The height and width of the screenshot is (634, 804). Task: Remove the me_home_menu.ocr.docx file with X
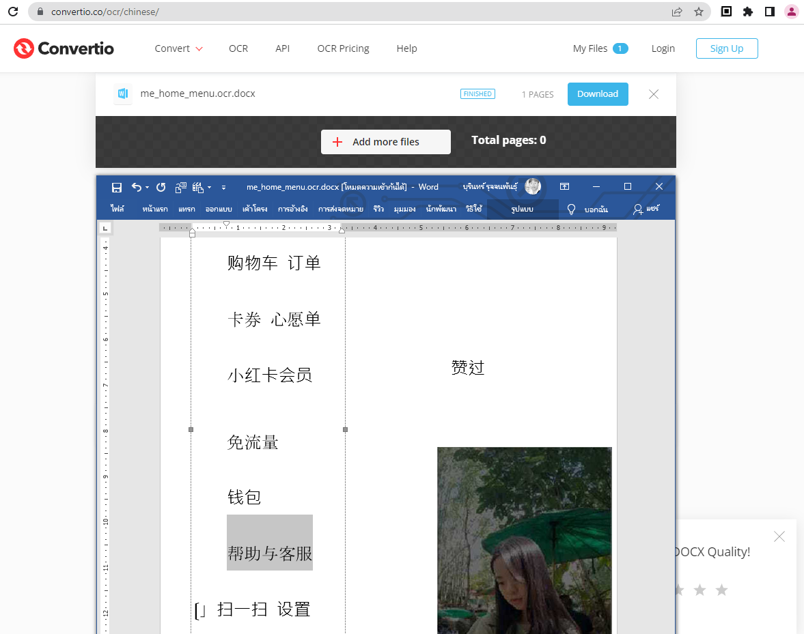point(654,94)
